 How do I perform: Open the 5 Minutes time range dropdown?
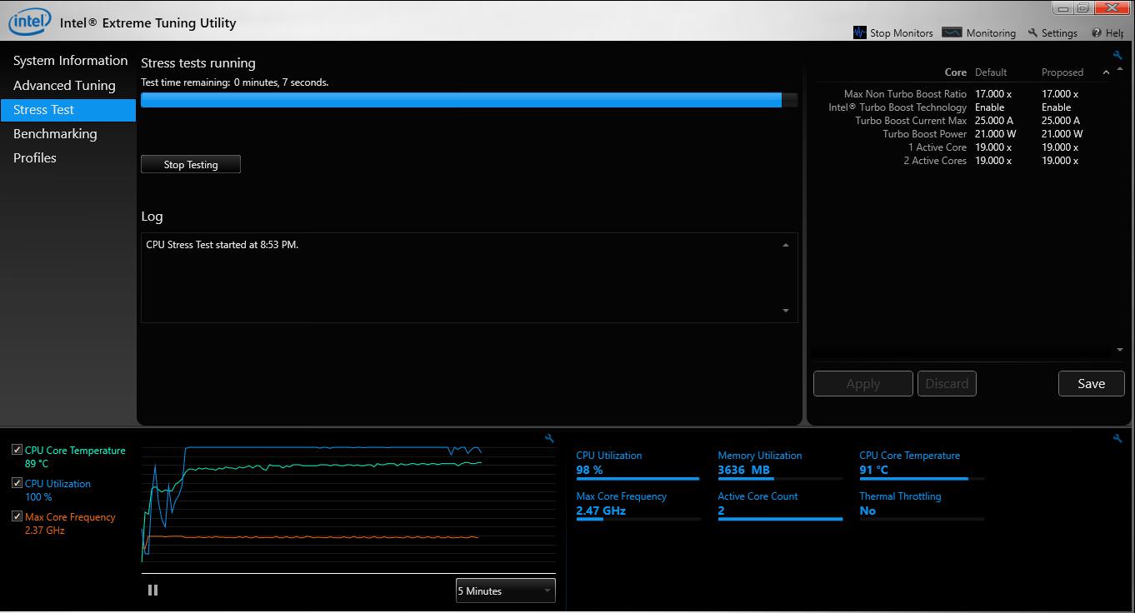click(505, 591)
